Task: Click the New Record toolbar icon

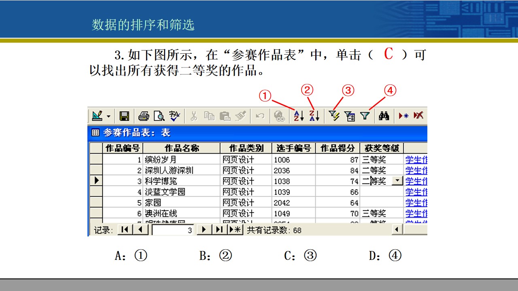Action: tap(403, 116)
